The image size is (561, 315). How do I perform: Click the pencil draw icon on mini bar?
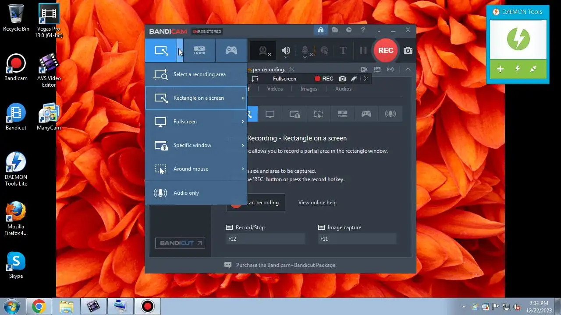point(354,79)
